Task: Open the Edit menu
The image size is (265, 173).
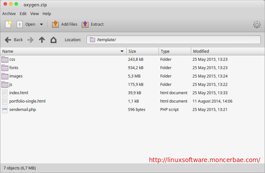Action: (23, 14)
